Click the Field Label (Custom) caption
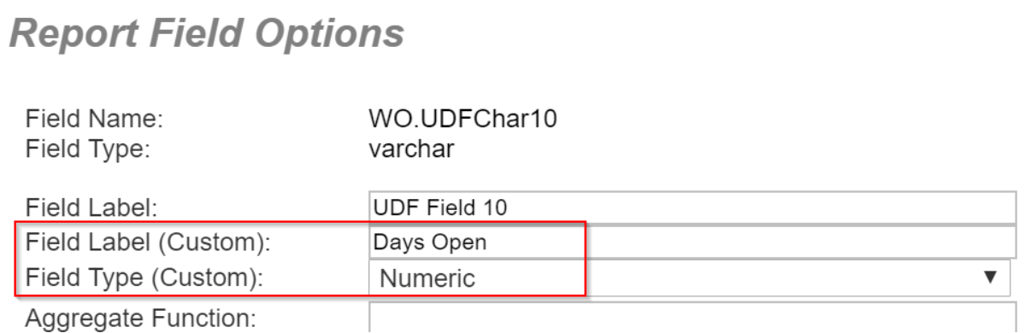The width and height of the screenshot is (1025, 333). [148, 242]
